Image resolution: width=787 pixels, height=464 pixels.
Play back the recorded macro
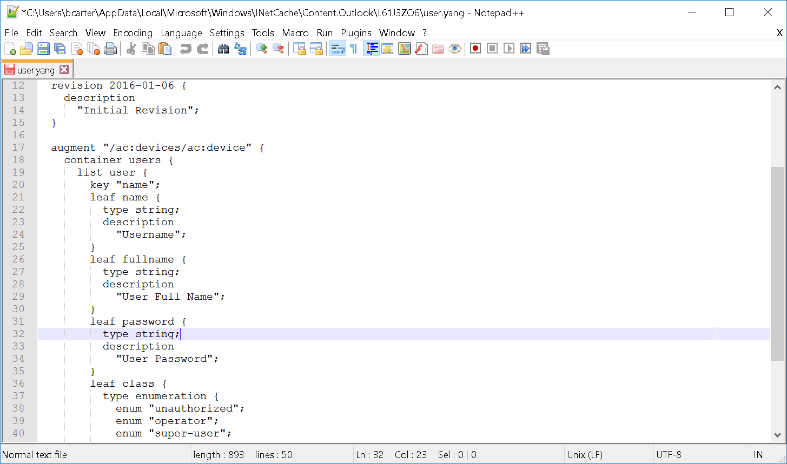point(509,49)
